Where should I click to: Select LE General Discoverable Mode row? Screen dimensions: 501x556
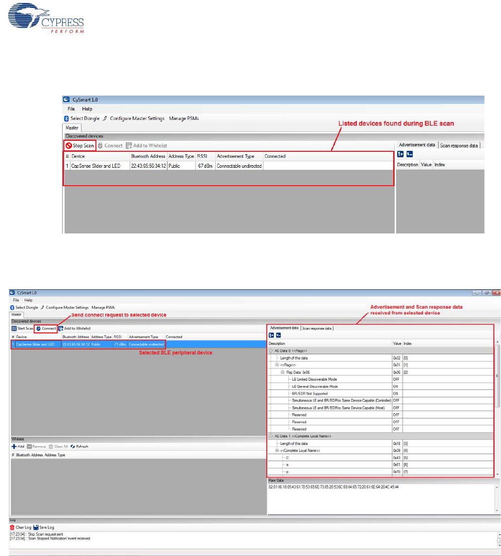[x=381, y=386]
